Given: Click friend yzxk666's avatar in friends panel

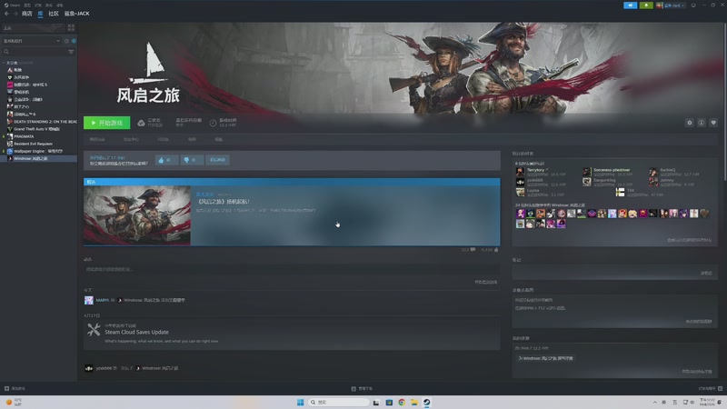Looking at the screenshot, I should (x=520, y=183).
